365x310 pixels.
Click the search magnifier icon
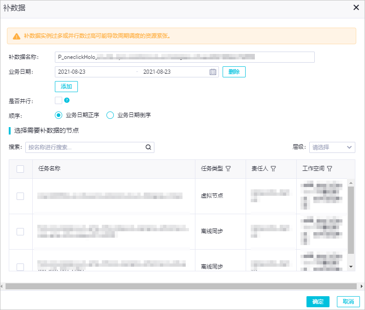(148, 147)
